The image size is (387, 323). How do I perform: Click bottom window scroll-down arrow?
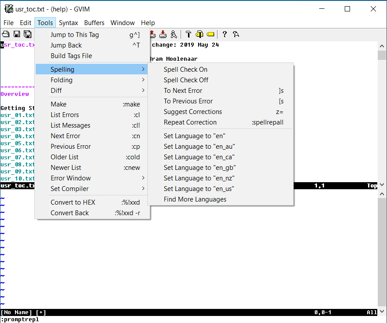coord(382,312)
